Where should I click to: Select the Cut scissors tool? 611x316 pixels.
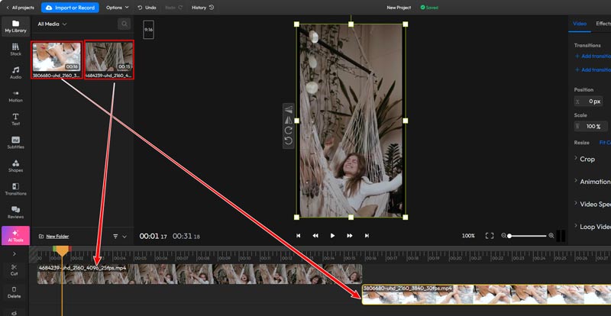pyautogui.click(x=15, y=269)
